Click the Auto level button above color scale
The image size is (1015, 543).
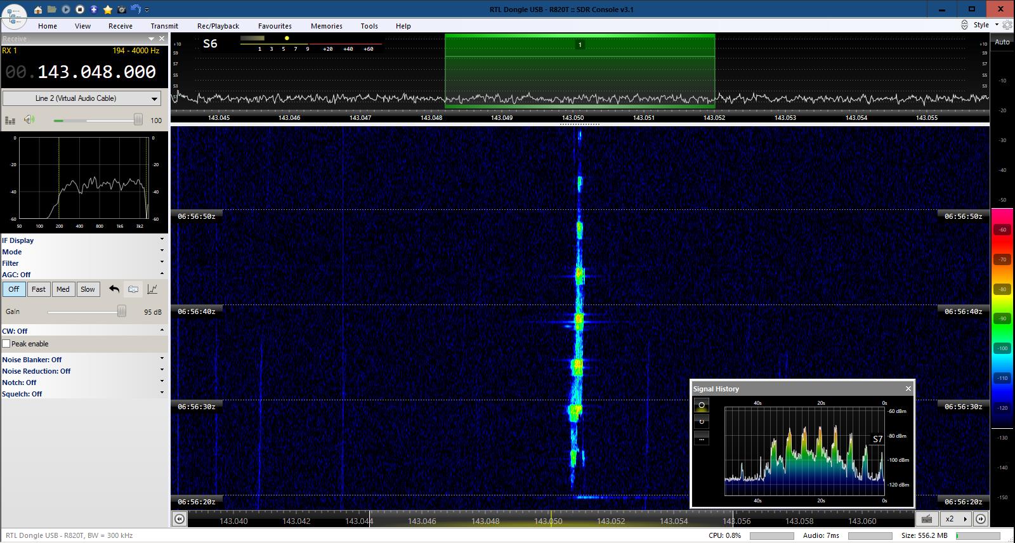point(1002,42)
